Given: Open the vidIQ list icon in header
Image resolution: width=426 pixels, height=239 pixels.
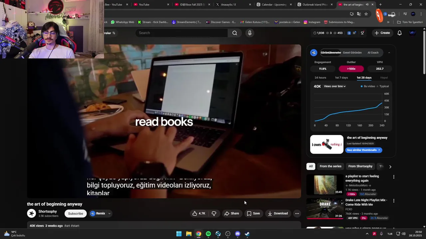Looking at the screenshot, I should (354, 33).
